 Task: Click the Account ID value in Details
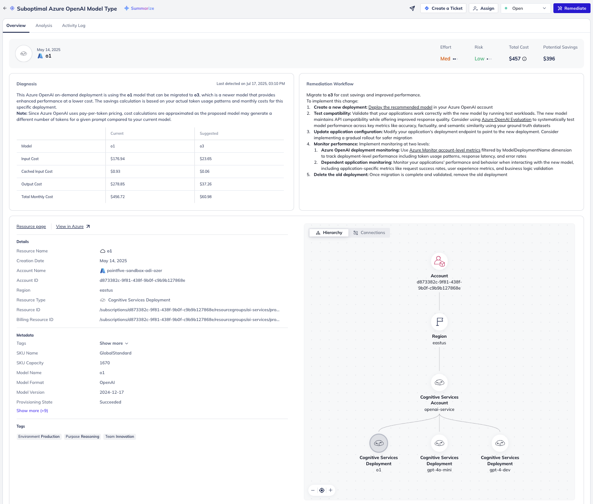[x=143, y=281]
